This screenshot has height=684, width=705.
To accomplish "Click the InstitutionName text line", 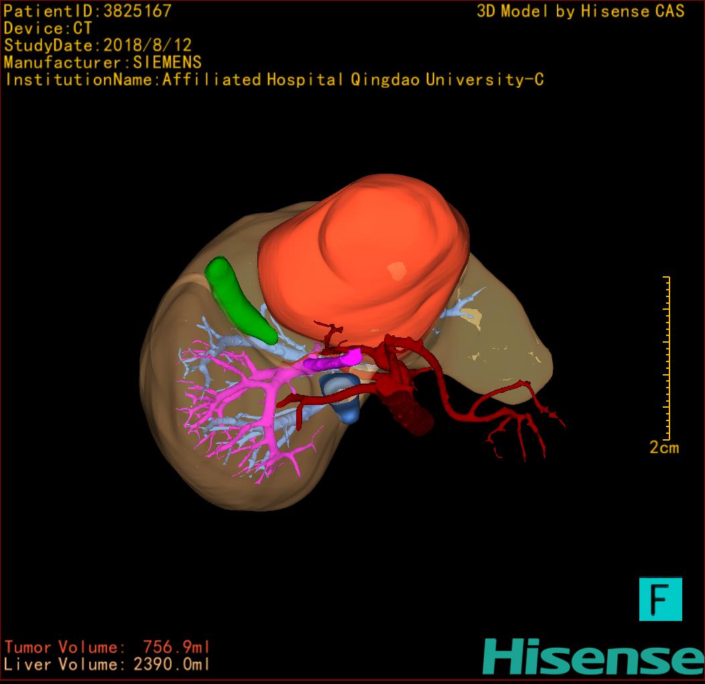I will 273,80.
